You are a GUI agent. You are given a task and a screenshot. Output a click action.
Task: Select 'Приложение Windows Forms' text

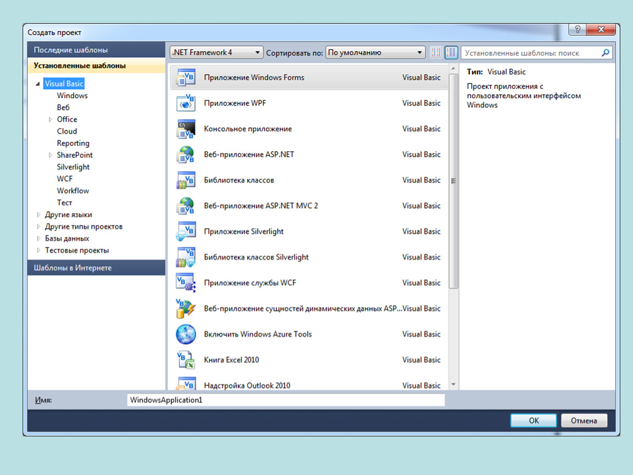(x=254, y=78)
